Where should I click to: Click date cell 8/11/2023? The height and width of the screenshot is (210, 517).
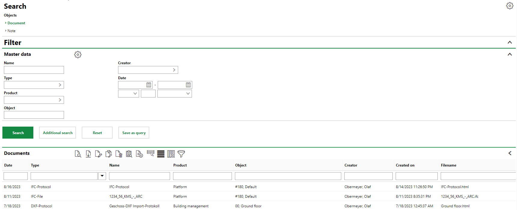(12, 196)
